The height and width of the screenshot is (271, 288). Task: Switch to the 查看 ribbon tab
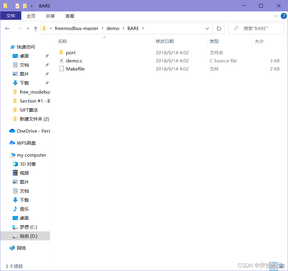click(x=70, y=16)
